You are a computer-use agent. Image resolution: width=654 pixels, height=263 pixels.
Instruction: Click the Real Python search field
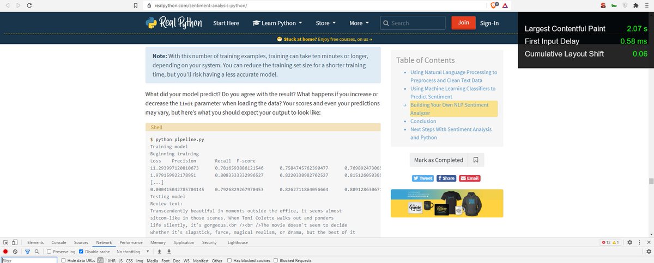click(x=413, y=23)
